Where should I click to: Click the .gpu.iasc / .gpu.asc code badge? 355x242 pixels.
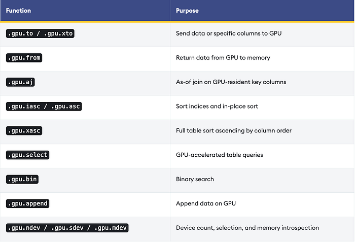pyautogui.click(x=44, y=106)
